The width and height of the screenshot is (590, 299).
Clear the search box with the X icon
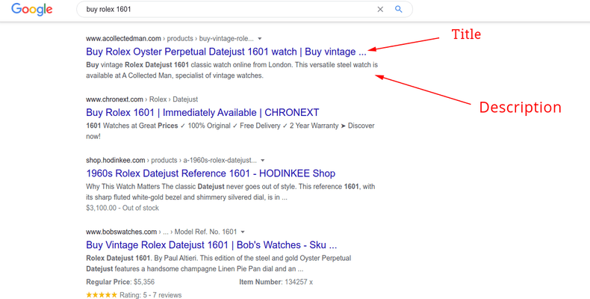(x=380, y=10)
